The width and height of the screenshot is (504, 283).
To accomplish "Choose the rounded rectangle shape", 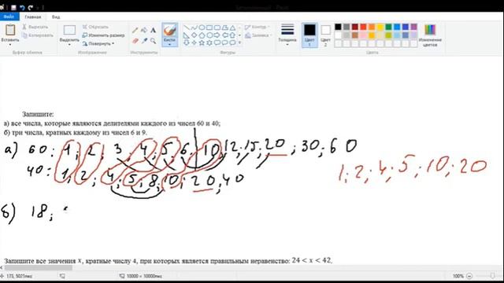I will pos(217,28).
